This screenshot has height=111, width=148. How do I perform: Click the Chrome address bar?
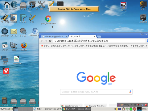99,41
